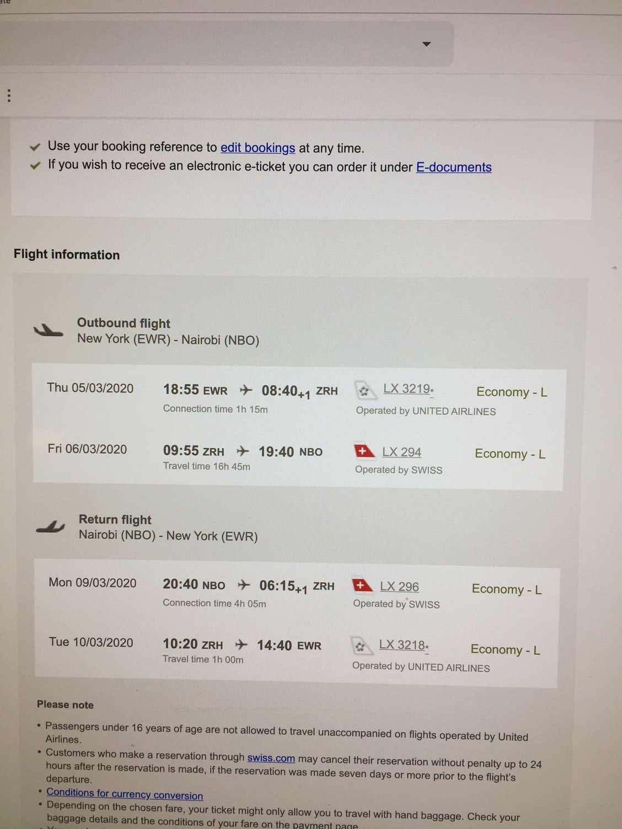Image resolution: width=622 pixels, height=829 pixels.
Task: Open the three-dot overflow menu
Action: coord(9,95)
